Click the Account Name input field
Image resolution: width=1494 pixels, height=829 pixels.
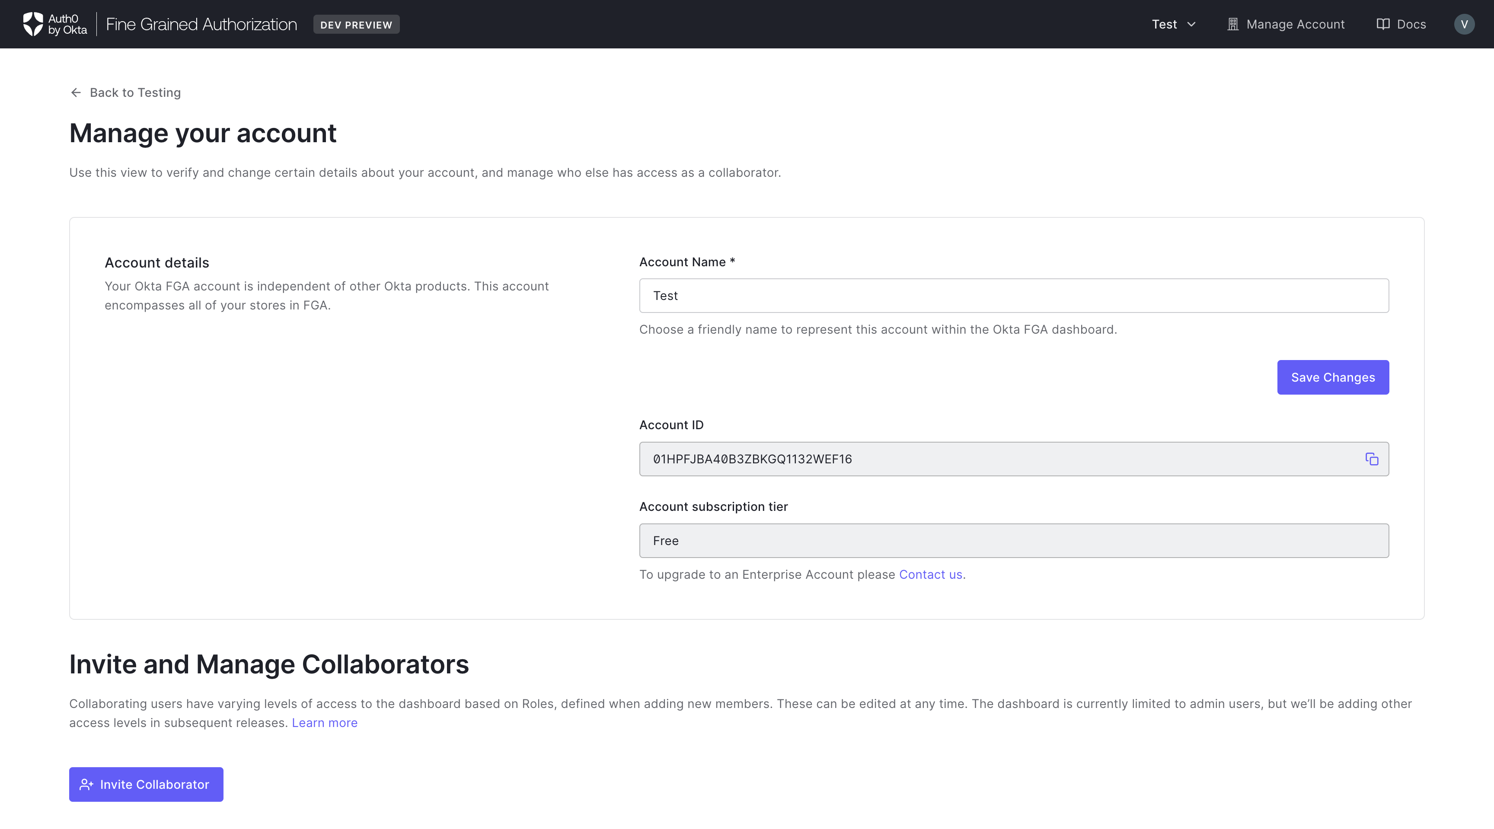1014,296
